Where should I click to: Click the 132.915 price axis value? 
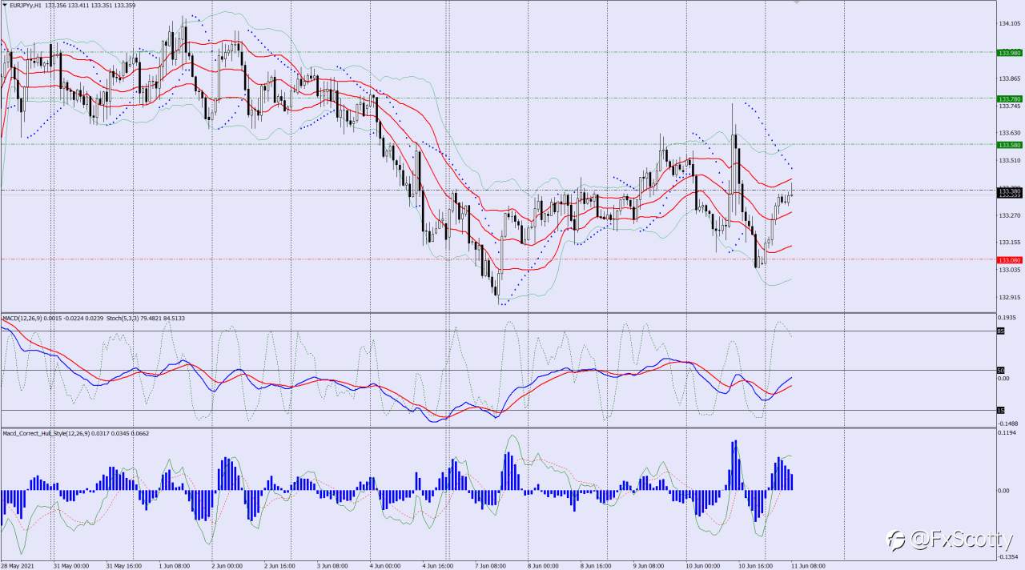point(1009,298)
